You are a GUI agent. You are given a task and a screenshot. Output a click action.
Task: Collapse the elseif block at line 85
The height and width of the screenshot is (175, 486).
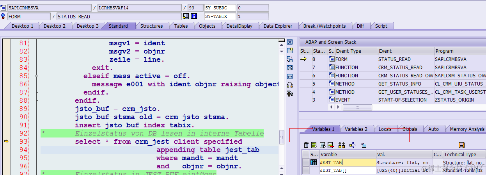point(36,76)
